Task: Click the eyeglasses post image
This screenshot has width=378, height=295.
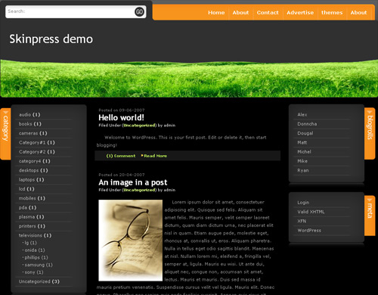Action: coord(131,241)
